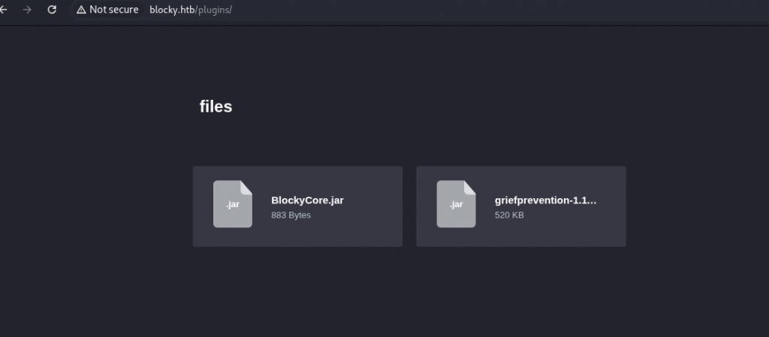Open the griefprevention-1.1... file name link
Viewport: 769px width, 337px height.
tap(545, 200)
